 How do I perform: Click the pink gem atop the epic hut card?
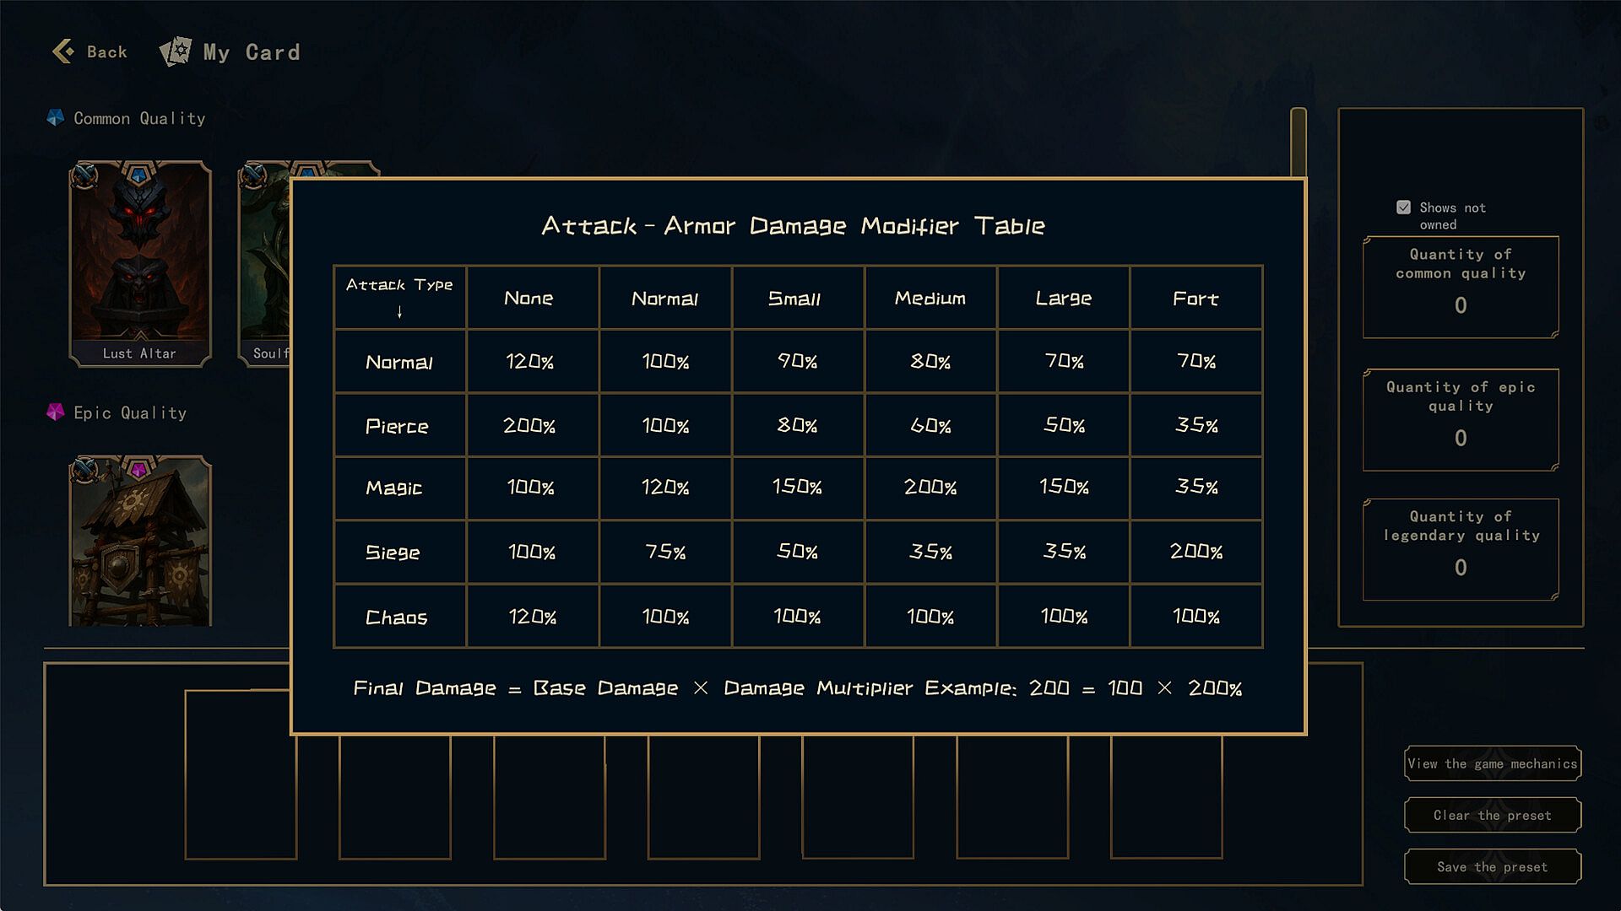point(139,469)
